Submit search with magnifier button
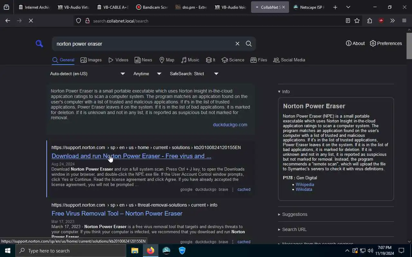 click(x=249, y=44)
